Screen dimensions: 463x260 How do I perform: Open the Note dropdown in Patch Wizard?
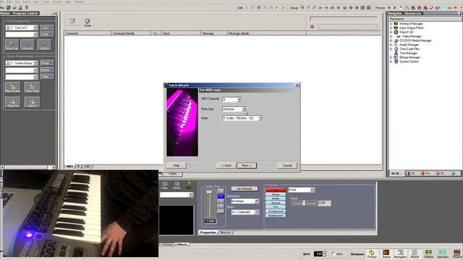[x=260, y=118]
